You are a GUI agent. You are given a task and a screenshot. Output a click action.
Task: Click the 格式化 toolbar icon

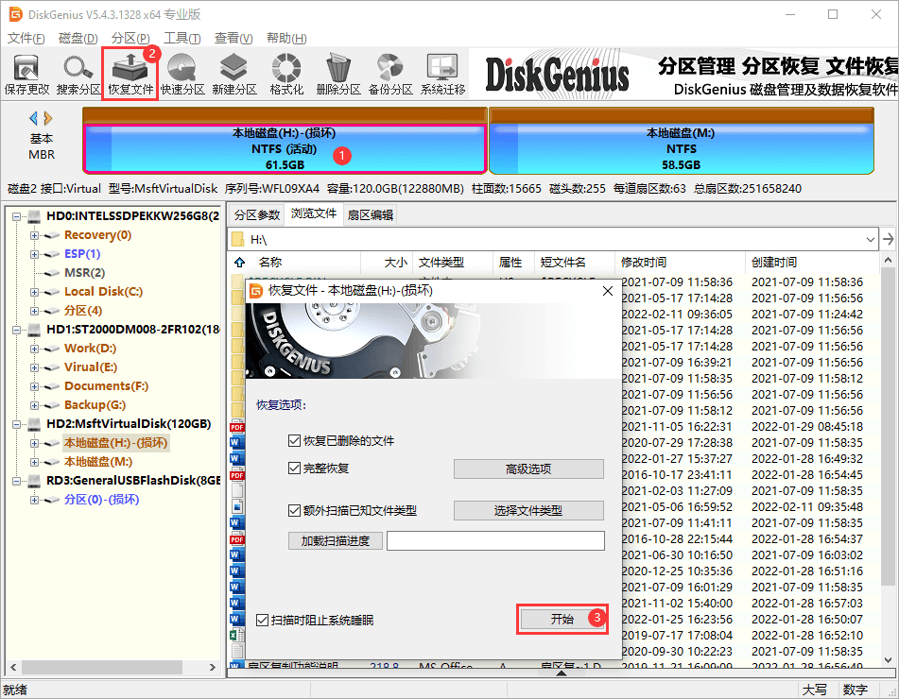tap(286, 75)
